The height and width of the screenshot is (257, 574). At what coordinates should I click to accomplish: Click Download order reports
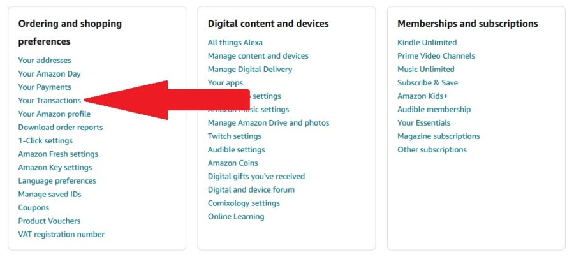(x=61, y=128)
